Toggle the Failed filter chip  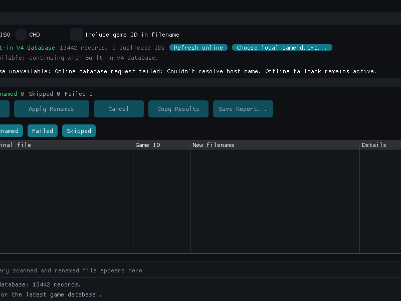click(x=43, y=131)
